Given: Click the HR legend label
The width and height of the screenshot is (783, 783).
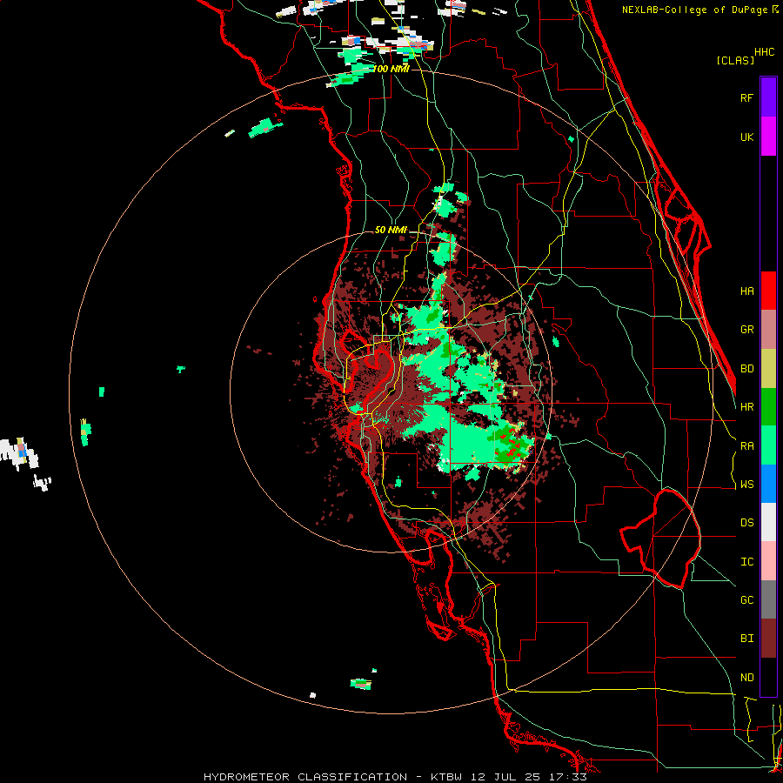Looking at the screenshot, I should [746, 407].
